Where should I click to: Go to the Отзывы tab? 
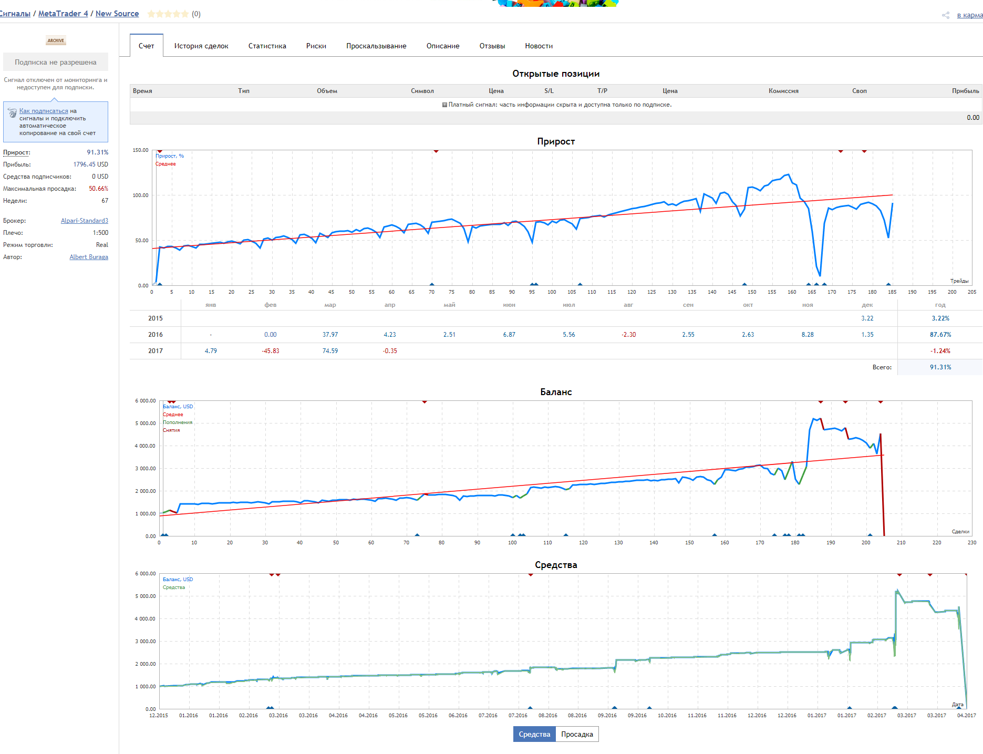point(492,46)
